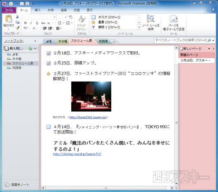This screenshot has height=192, width=218.
Task: Open 落書きノート at the bottom
Action: click(x=17, y=184)
